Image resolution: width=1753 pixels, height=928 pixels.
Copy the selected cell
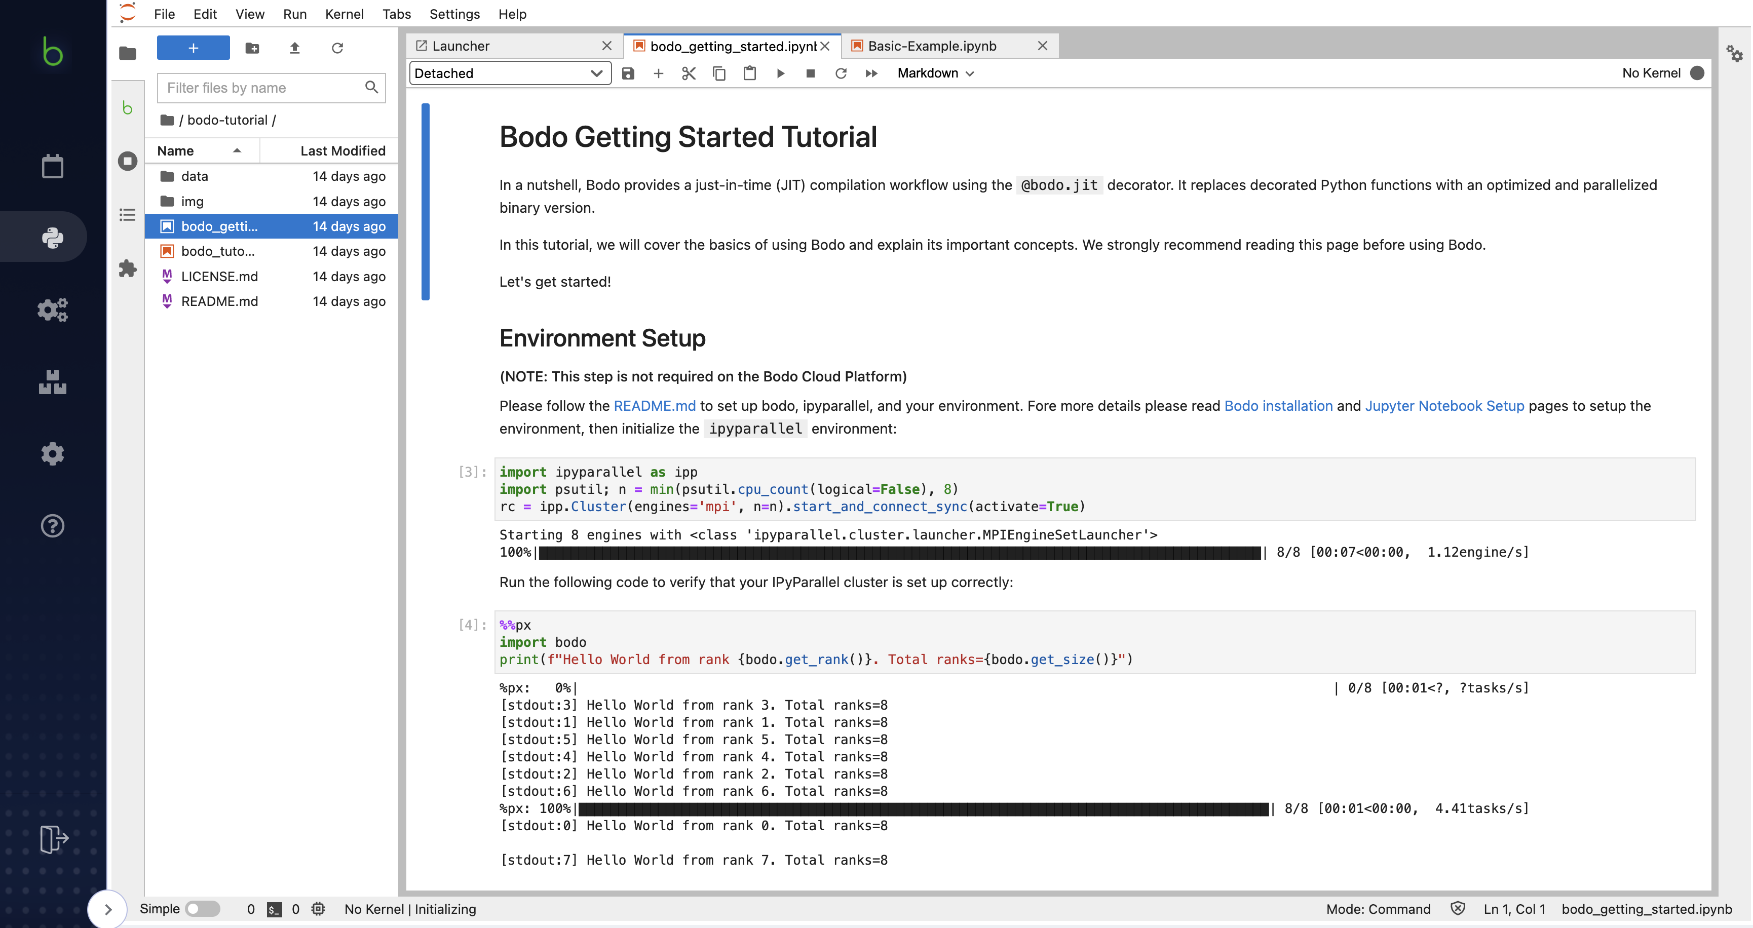(x=718, y=73)
